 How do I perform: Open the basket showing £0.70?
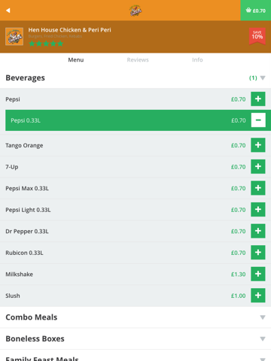coord(256,11)
